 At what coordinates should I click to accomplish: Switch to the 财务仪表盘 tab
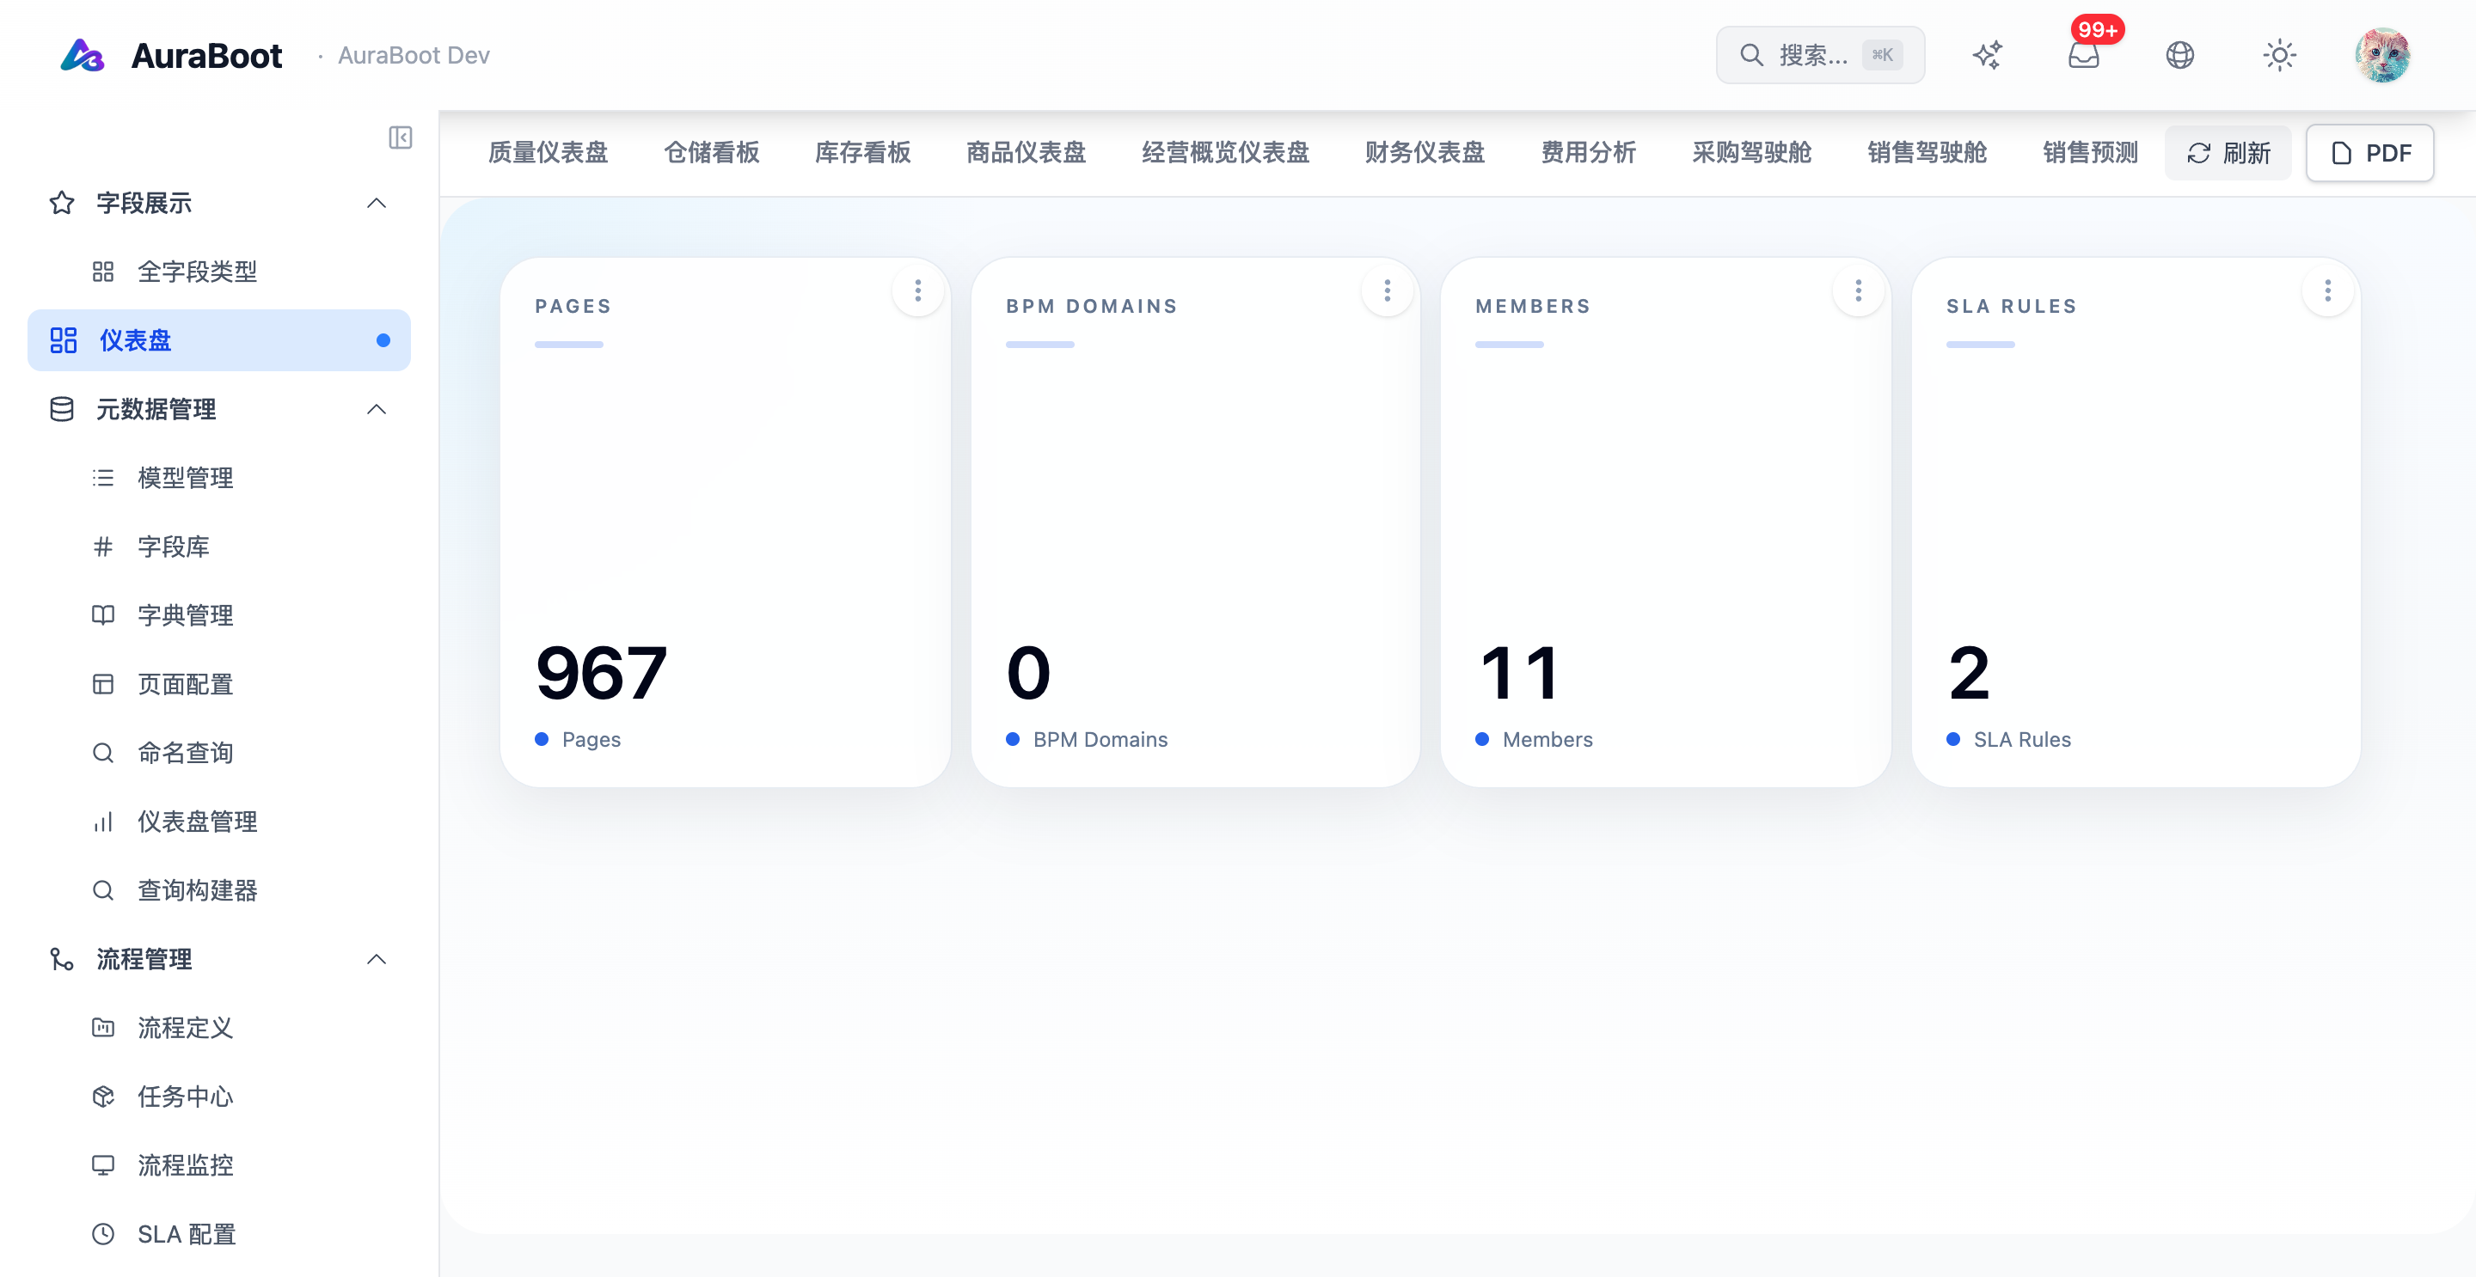coord(1425,153)
